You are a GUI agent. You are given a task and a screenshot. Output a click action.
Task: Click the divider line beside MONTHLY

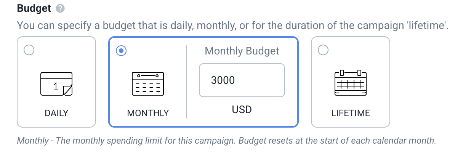[186, 82]
